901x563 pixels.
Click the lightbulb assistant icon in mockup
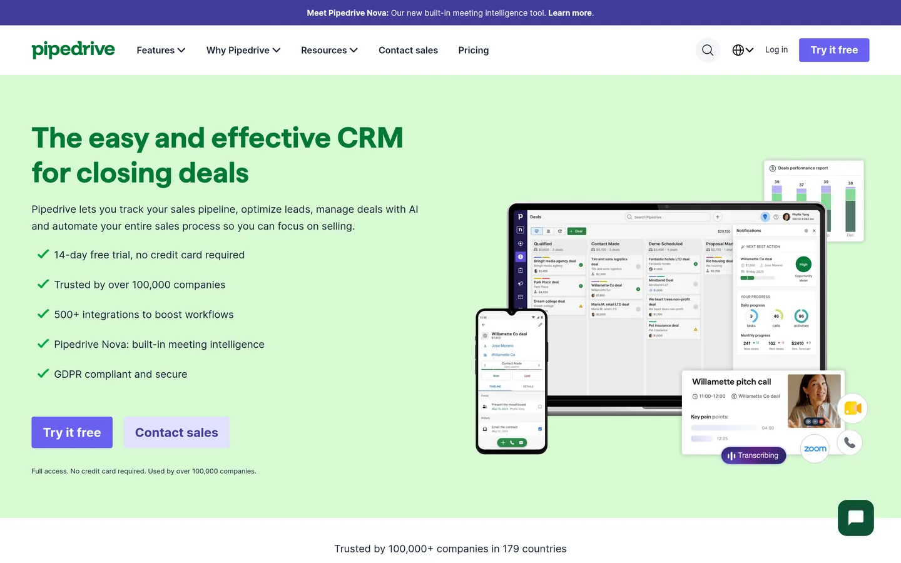coord(765,217)
